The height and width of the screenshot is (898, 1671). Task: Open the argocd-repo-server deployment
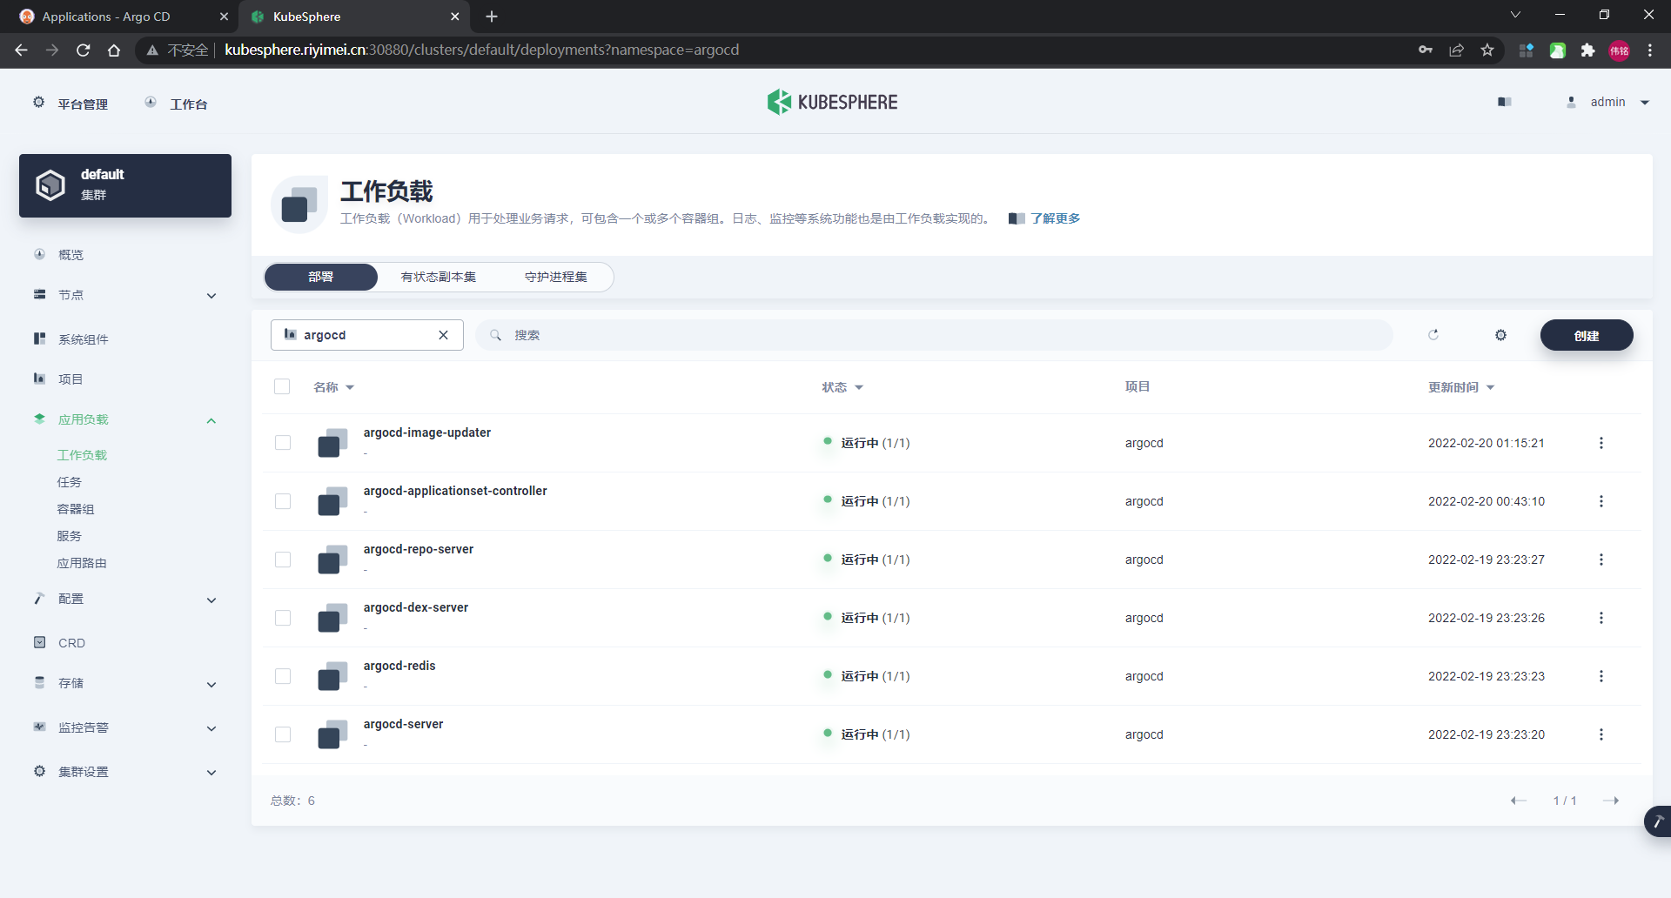click(419, 549)
